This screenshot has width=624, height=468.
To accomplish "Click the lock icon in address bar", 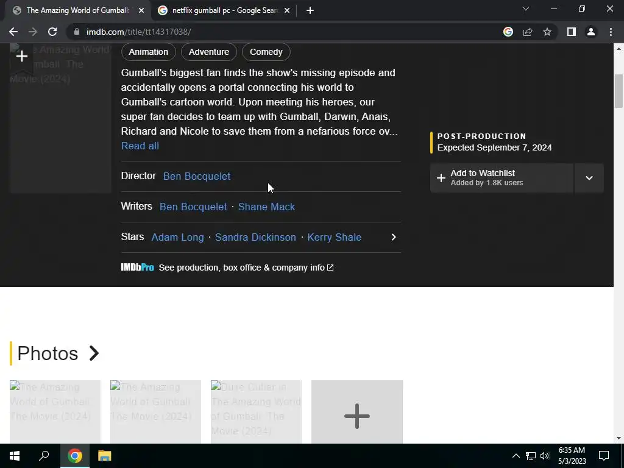I will [x=77, y=32].
